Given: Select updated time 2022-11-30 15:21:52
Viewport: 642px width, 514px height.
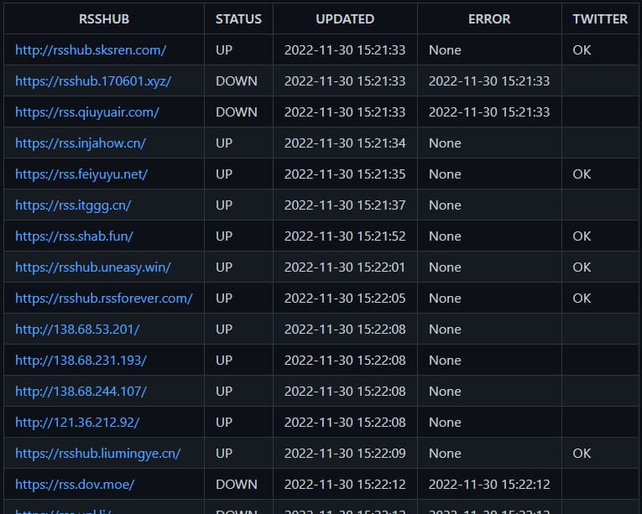Looking at the screenshot, I should click(x=345, y=236).
